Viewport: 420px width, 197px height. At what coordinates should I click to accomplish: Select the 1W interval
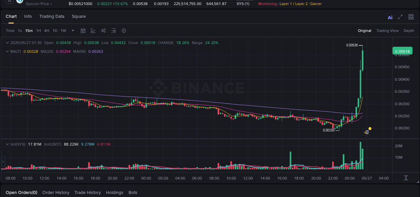tap(63, 31)
